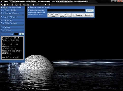123x91 pixels.
Task: Click the floppy disk save icon
Action: (16, 5)
